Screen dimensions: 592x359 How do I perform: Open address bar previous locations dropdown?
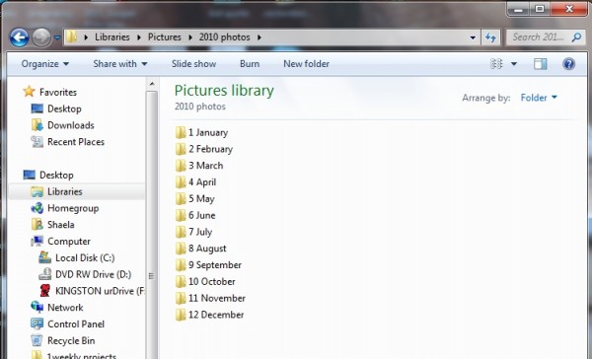473,37
